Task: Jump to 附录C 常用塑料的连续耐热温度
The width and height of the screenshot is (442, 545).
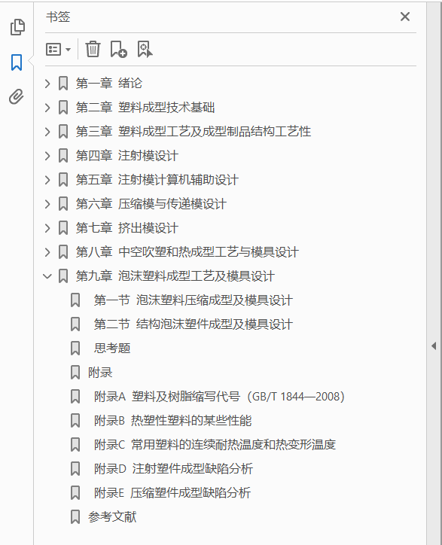Action: pos(215,445)
